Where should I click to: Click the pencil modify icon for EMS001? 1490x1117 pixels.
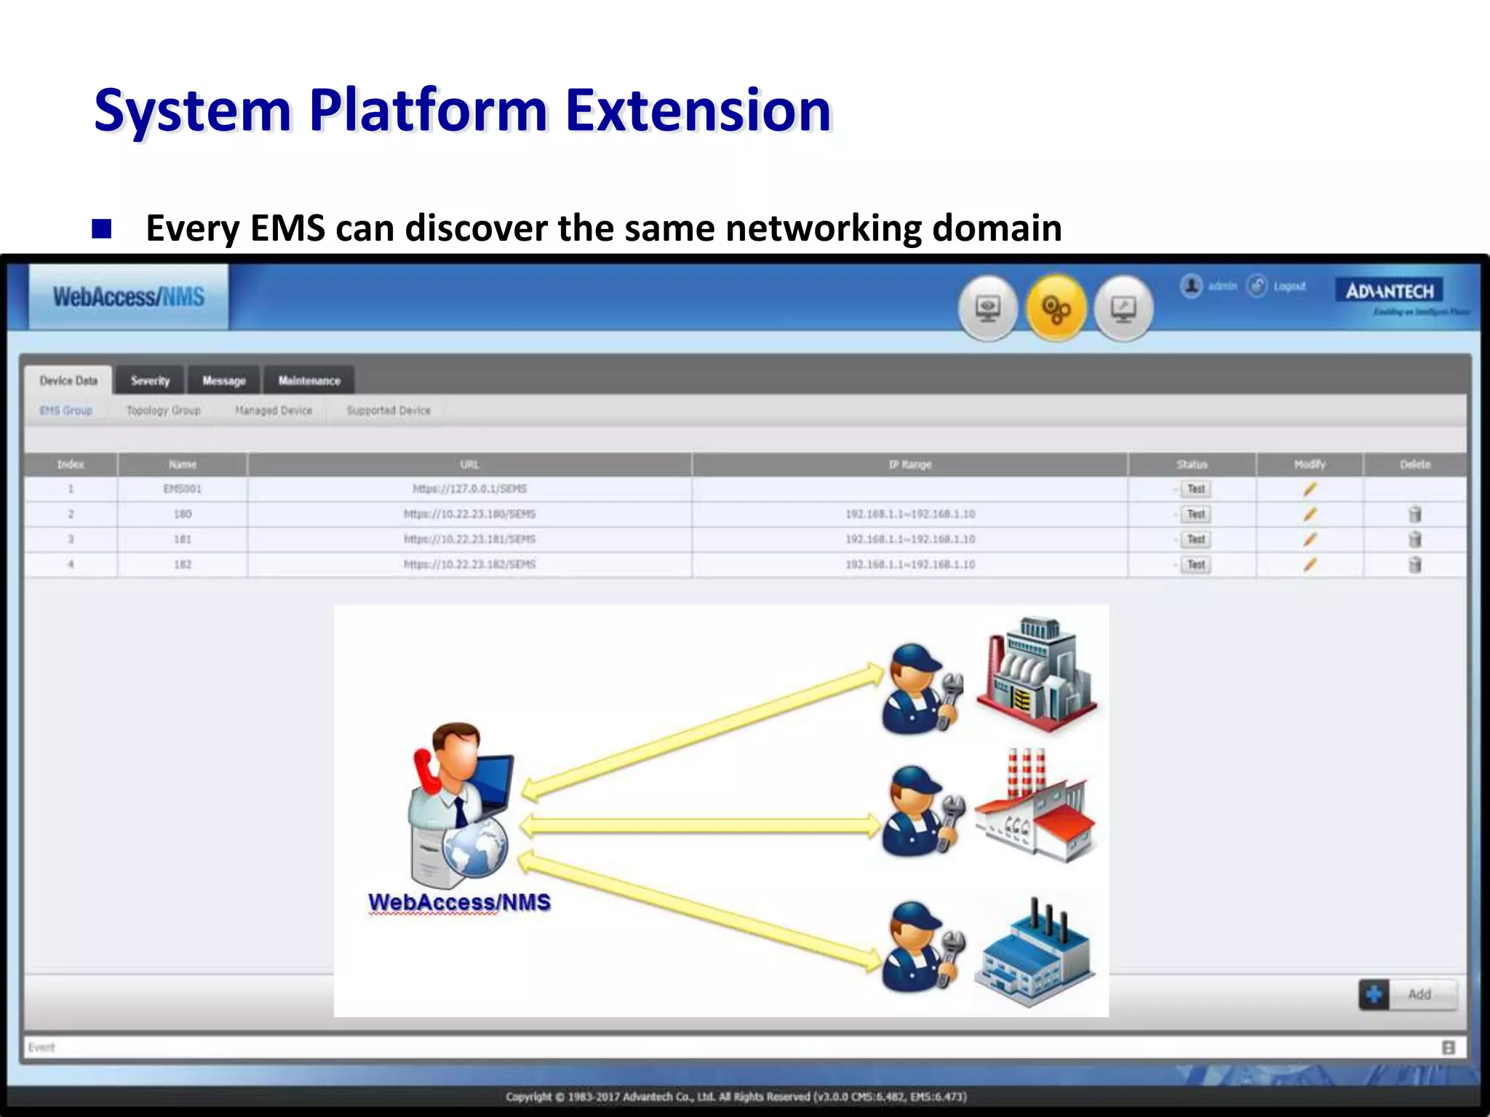click(x=1310, y=489)
